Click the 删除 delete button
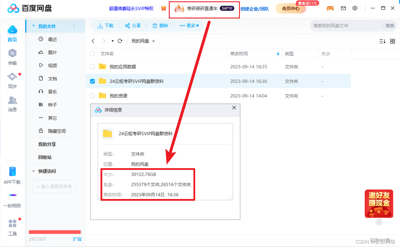 160,26
